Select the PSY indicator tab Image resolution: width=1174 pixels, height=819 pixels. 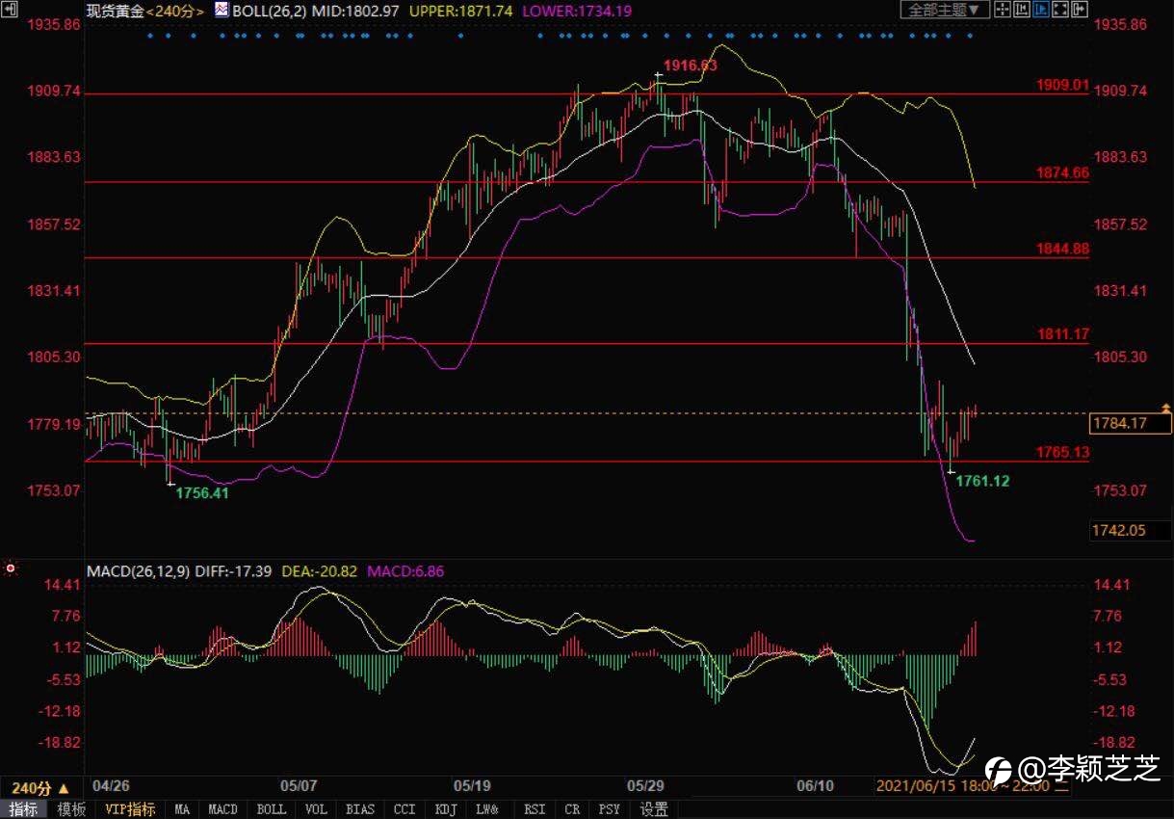[x=610, y=810]
